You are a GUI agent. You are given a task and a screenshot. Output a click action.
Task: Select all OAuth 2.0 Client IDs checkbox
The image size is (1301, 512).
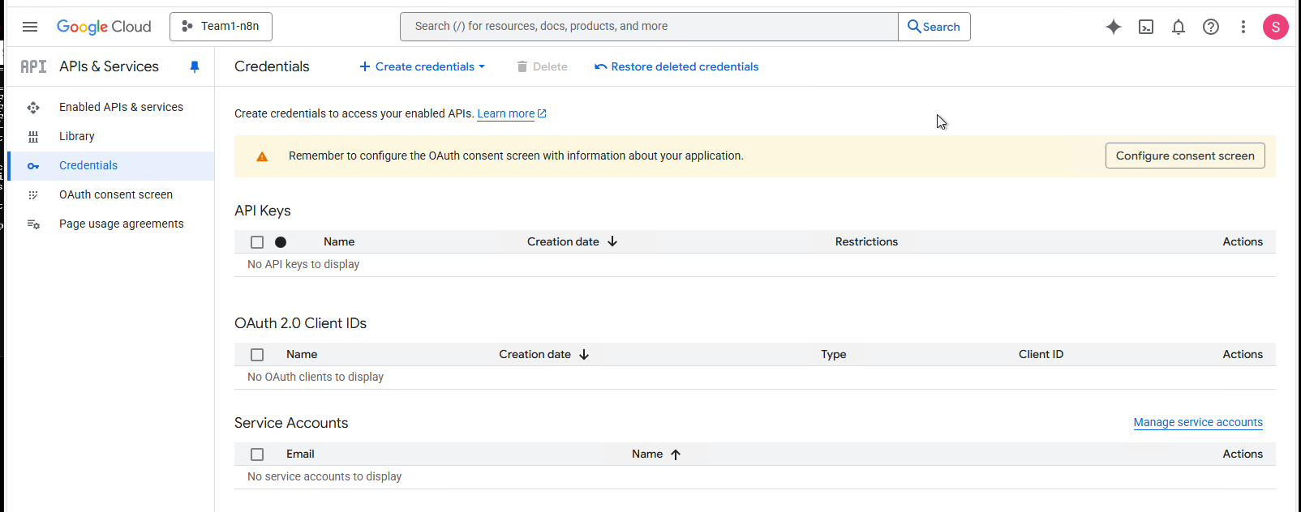[x=257, y=355]
